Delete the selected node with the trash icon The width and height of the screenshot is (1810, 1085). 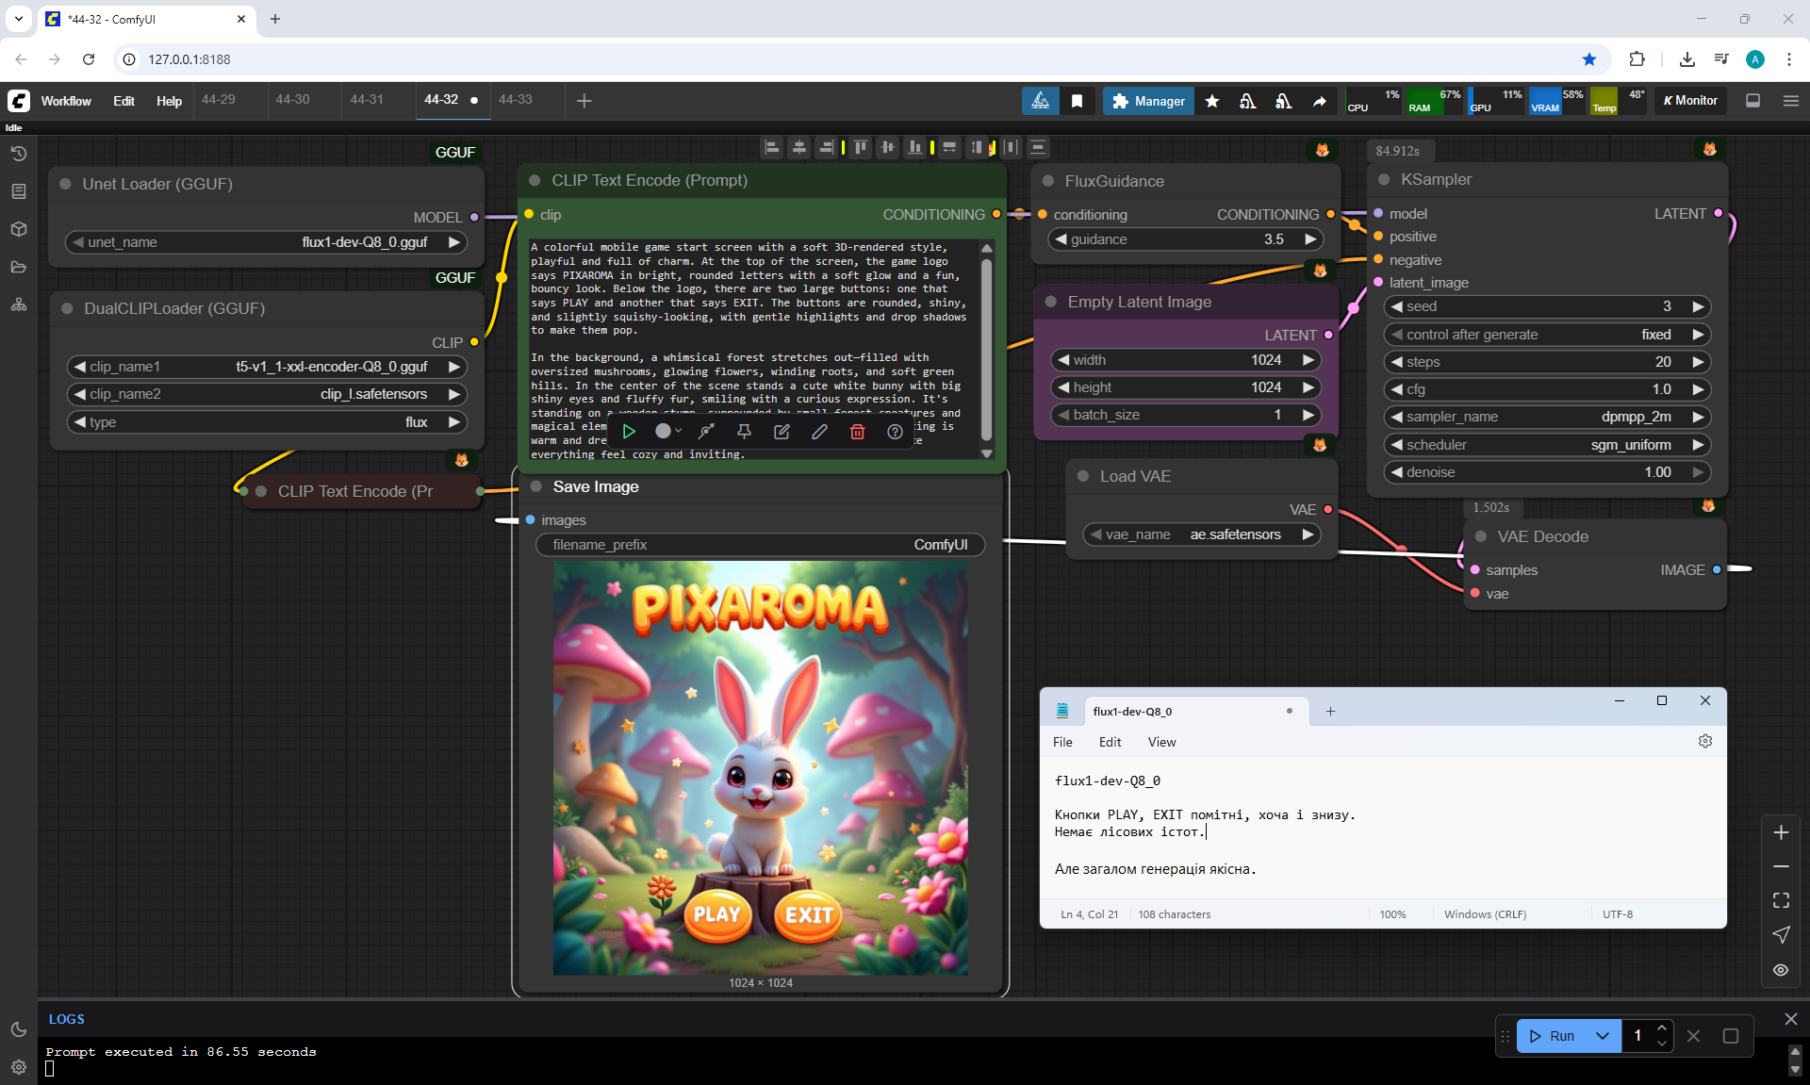pos(857,432)
